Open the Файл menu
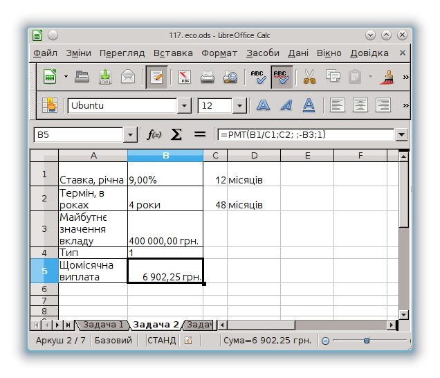 coord(45,53)
